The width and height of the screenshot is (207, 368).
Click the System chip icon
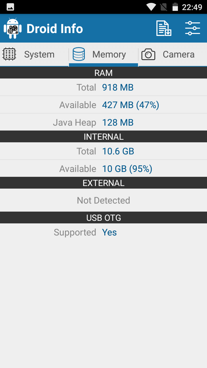9,54
